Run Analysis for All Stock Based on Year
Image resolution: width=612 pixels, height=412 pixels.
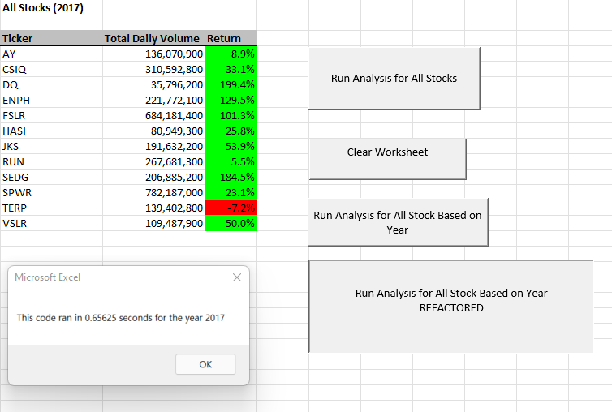tap(398, 222)
